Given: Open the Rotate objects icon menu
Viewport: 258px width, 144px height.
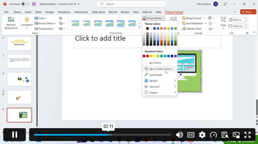Looking at the screenshot, I should (x=211, y=29).
